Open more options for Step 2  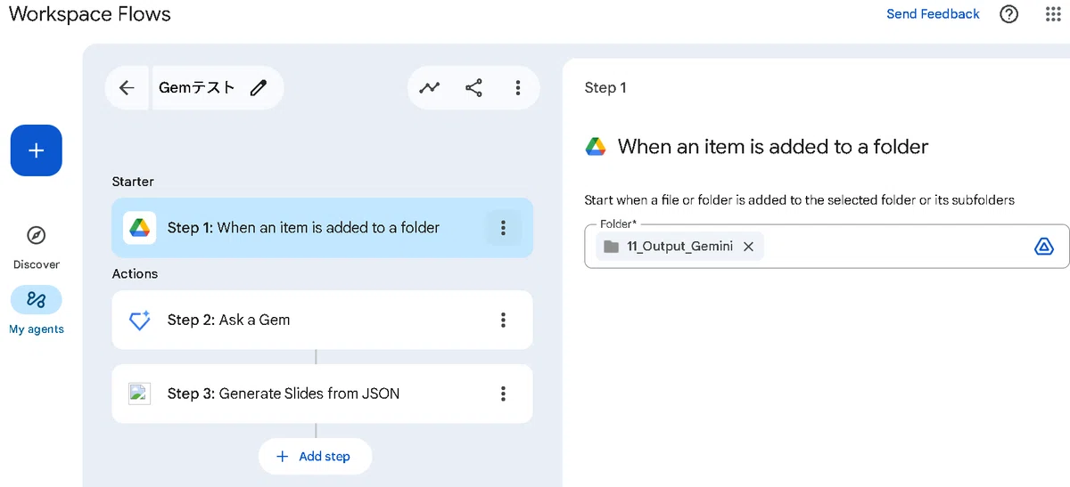(x=503, y=320)
